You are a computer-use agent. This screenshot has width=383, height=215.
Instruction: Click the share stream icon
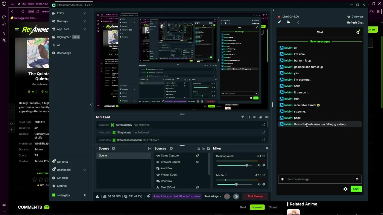pyautogui.click(x=298, y=22)
